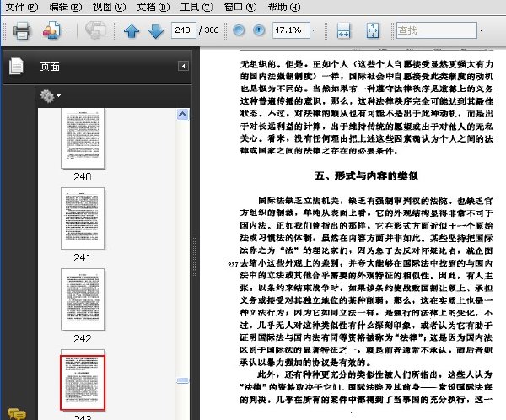Click the page number field showing 243
The image size is (506, 420).
[x=183, y=30]
